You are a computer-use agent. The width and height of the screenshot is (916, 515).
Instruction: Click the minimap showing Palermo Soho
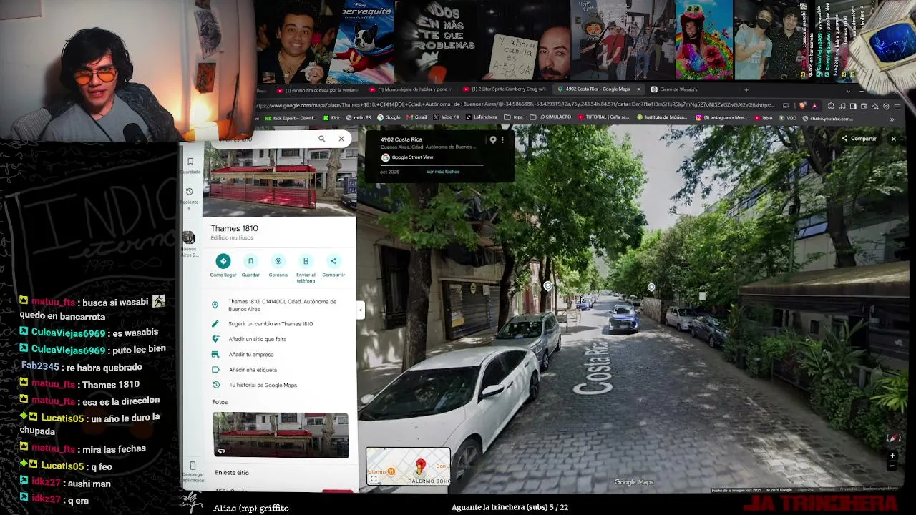click(x=408, y=466)
